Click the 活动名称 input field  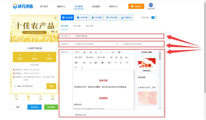tap(118, 36)
